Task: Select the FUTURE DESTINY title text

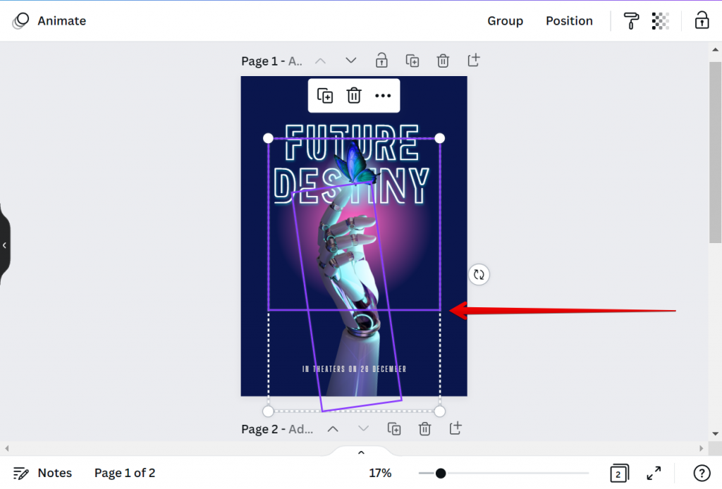Action: click(x=351, y=164)
